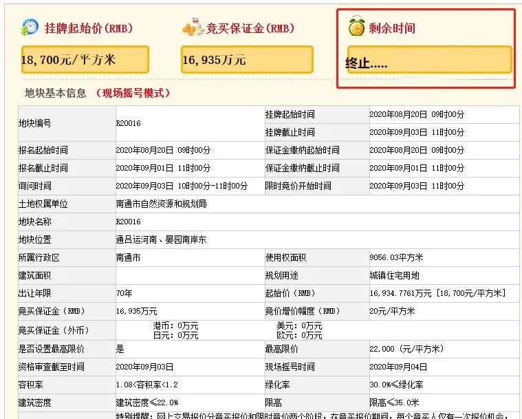Click the 9056.03平方米 area value
The width and height of the screenshot is (522, 419).
(x=396, y=257)
